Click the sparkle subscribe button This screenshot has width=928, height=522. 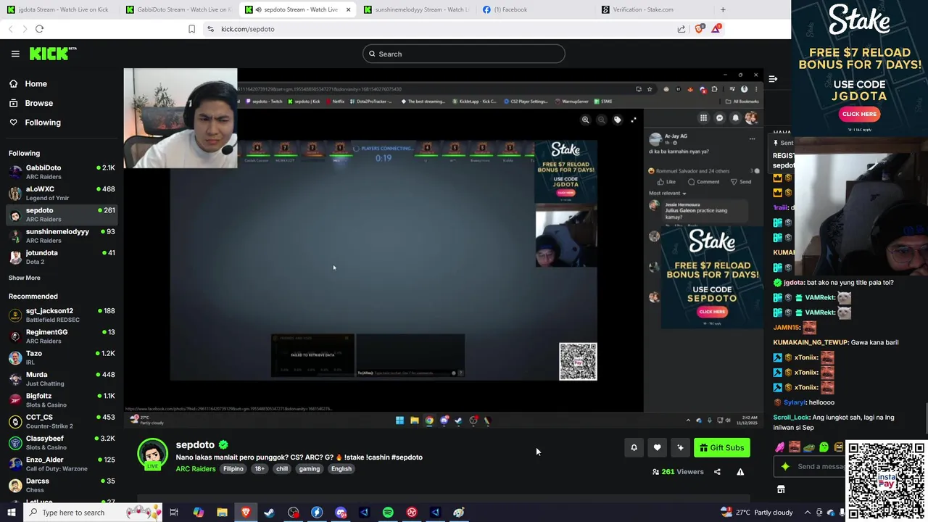pos(680,448)
